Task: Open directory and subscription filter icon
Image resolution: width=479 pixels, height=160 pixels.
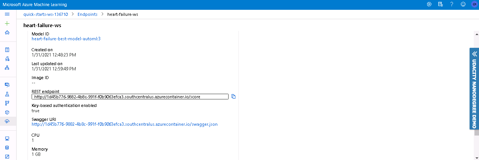Action: [x=440, y=5]
